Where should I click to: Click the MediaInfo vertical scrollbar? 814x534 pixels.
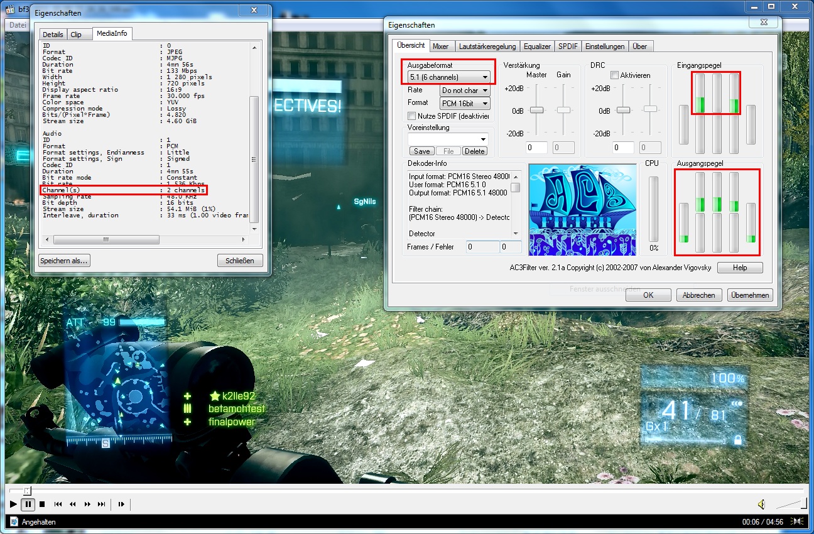254,161
